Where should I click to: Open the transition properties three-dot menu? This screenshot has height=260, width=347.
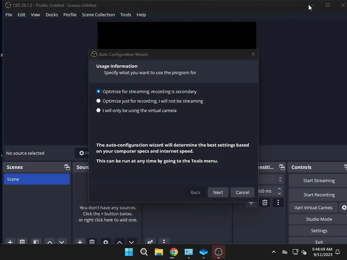click(x=278, y=202)
